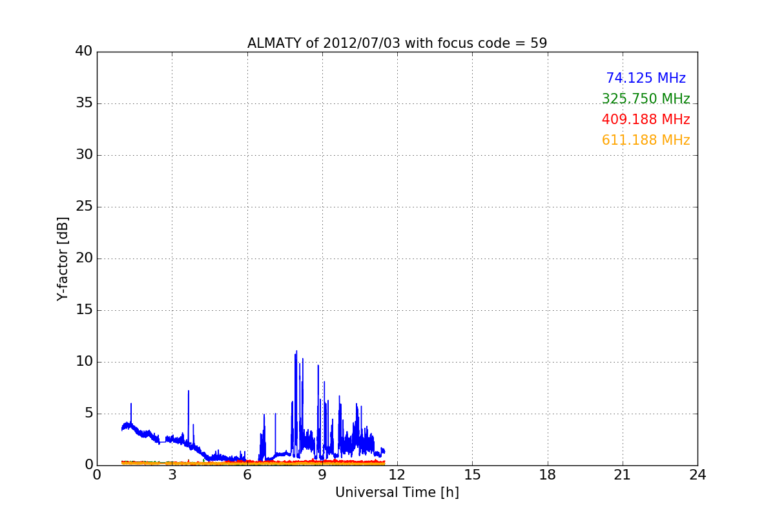Click the y-axis tick label 35
This screenshot has width=775, height=517.
[x=84, y=103]
